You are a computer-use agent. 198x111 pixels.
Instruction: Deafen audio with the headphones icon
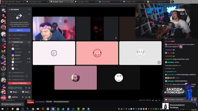[x=26, y=97]
